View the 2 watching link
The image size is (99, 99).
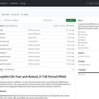(84, 43)
